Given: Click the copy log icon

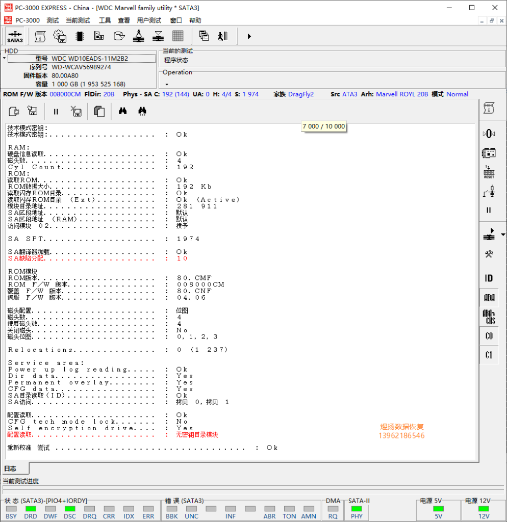Looking at the screenshot, I should pyautogui.click(x=99, y=111).
